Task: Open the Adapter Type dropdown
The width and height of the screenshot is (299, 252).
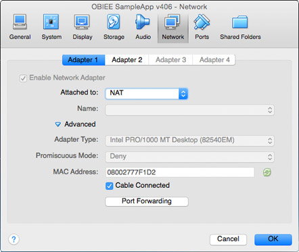Action: coord(189,141)
